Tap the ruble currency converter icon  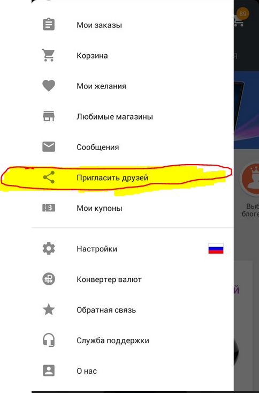pyautogui.click(x=49, y=279)
